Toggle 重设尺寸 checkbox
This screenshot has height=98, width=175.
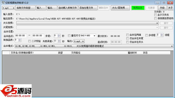coord(69,36)
